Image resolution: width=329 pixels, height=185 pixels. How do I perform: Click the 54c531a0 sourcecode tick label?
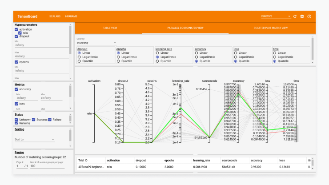click(x=201, y=138)
